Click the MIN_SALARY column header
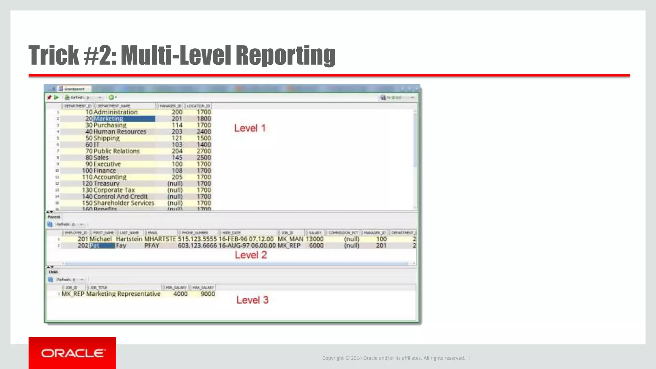This screenshot has width=656, height=369. [x=175, y=287]
